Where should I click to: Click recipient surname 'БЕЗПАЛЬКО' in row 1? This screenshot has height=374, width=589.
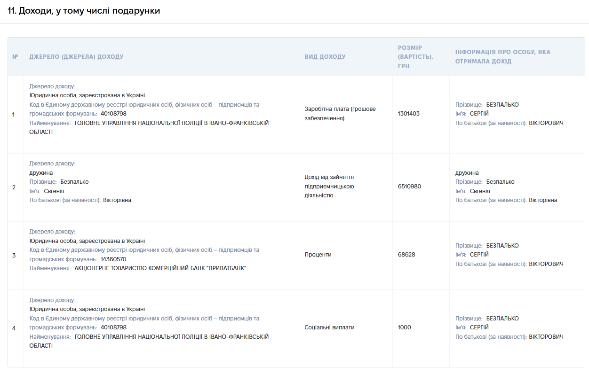[502, 105]
